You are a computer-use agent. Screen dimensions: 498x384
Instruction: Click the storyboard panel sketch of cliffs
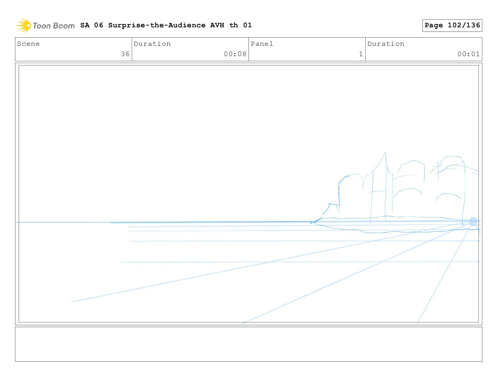pos(249,194)
